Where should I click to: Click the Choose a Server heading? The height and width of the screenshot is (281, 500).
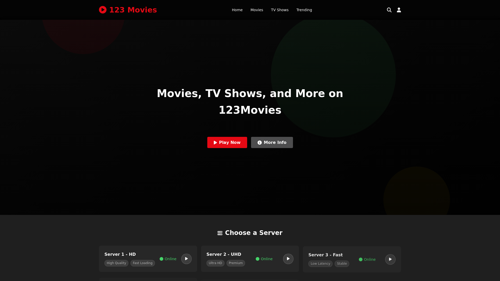tap(254, 233)
